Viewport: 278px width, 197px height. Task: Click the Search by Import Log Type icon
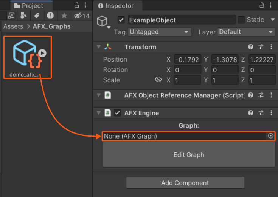point(50,15)
